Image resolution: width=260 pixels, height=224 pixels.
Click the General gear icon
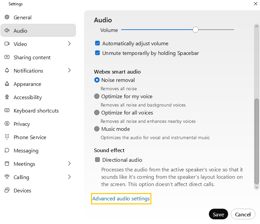point(7,17)
